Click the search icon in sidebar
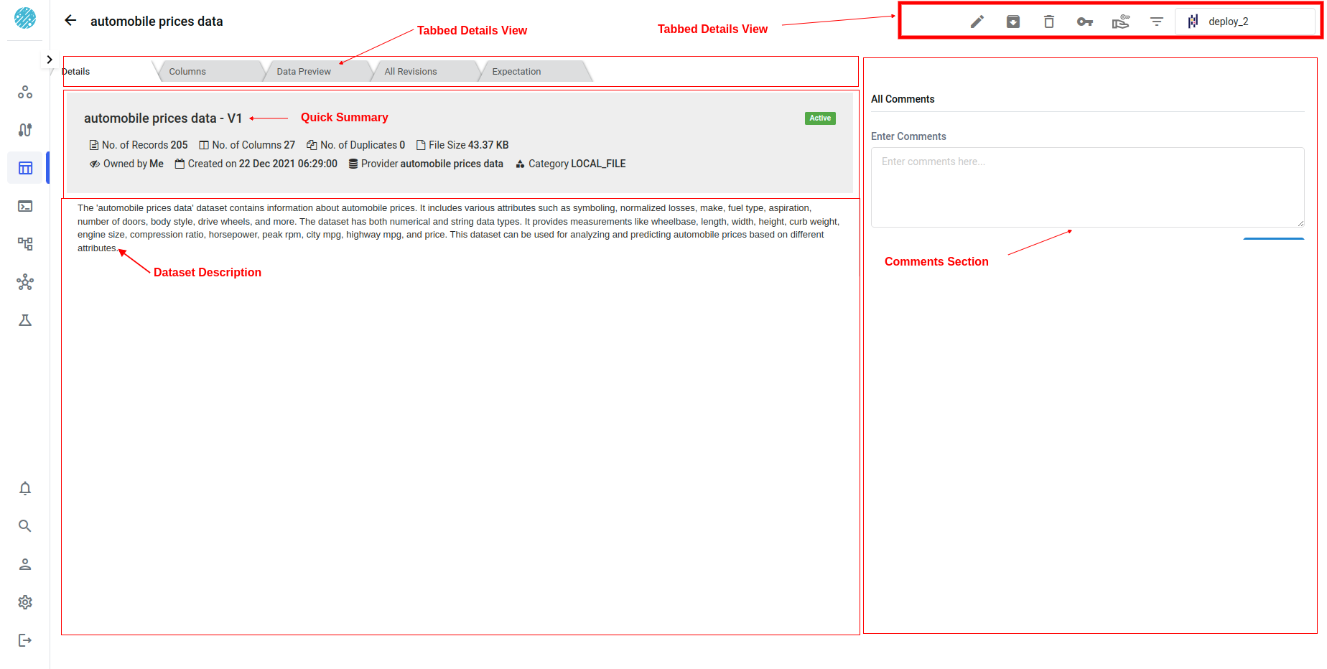This screenshot has width=1327, height=669. [x=25, y=526]
